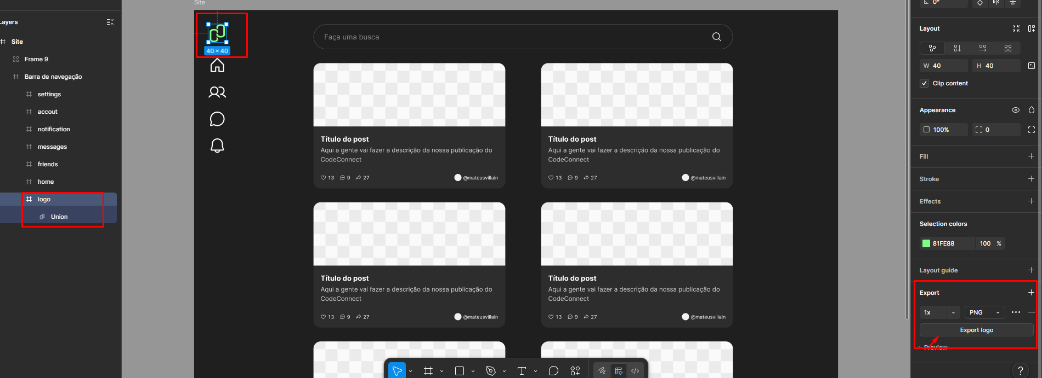This screenshot has width=1042, height=378.
Task: Click the width W 40 field
Action: (944, 66)
